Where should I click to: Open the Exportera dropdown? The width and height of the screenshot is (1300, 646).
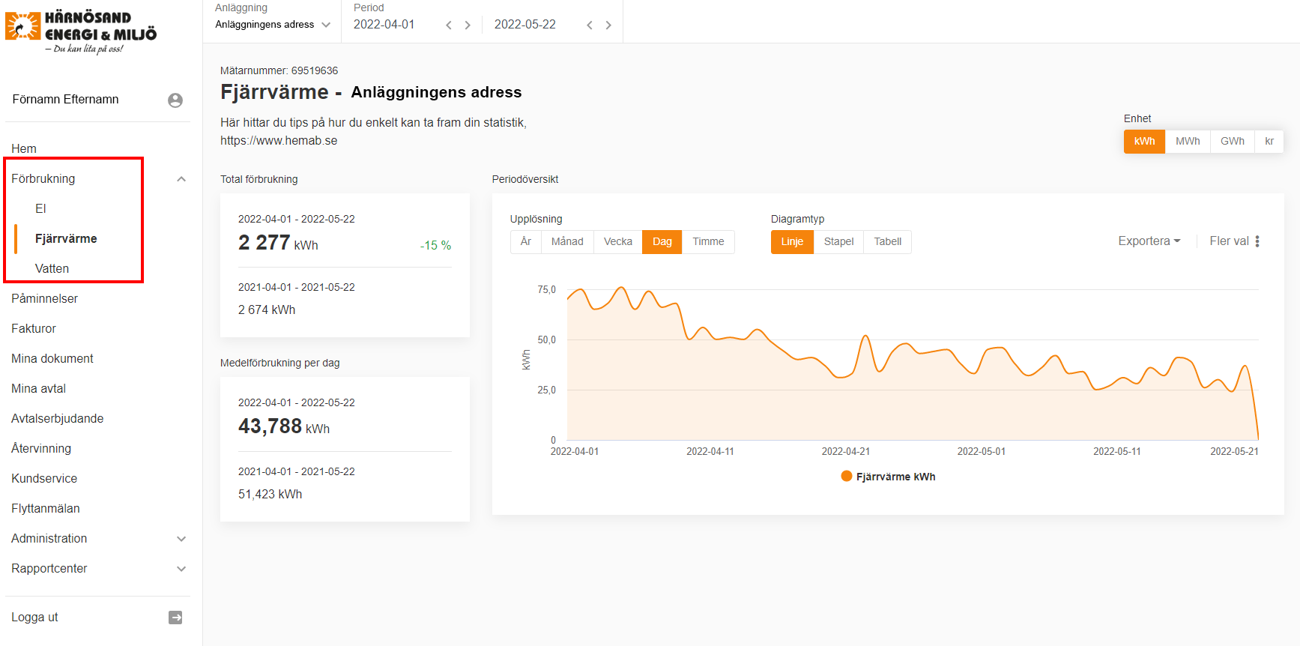tap(1149, 241)
